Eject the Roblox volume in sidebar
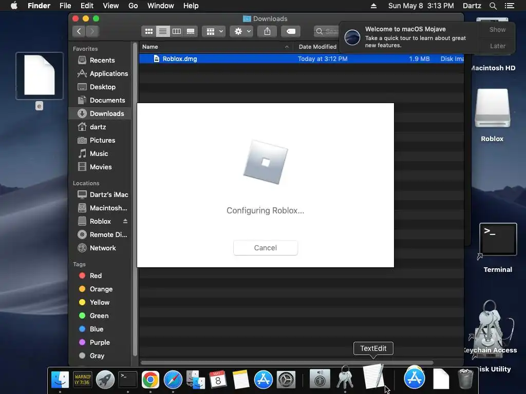526x394 pixels. (125, 221)
